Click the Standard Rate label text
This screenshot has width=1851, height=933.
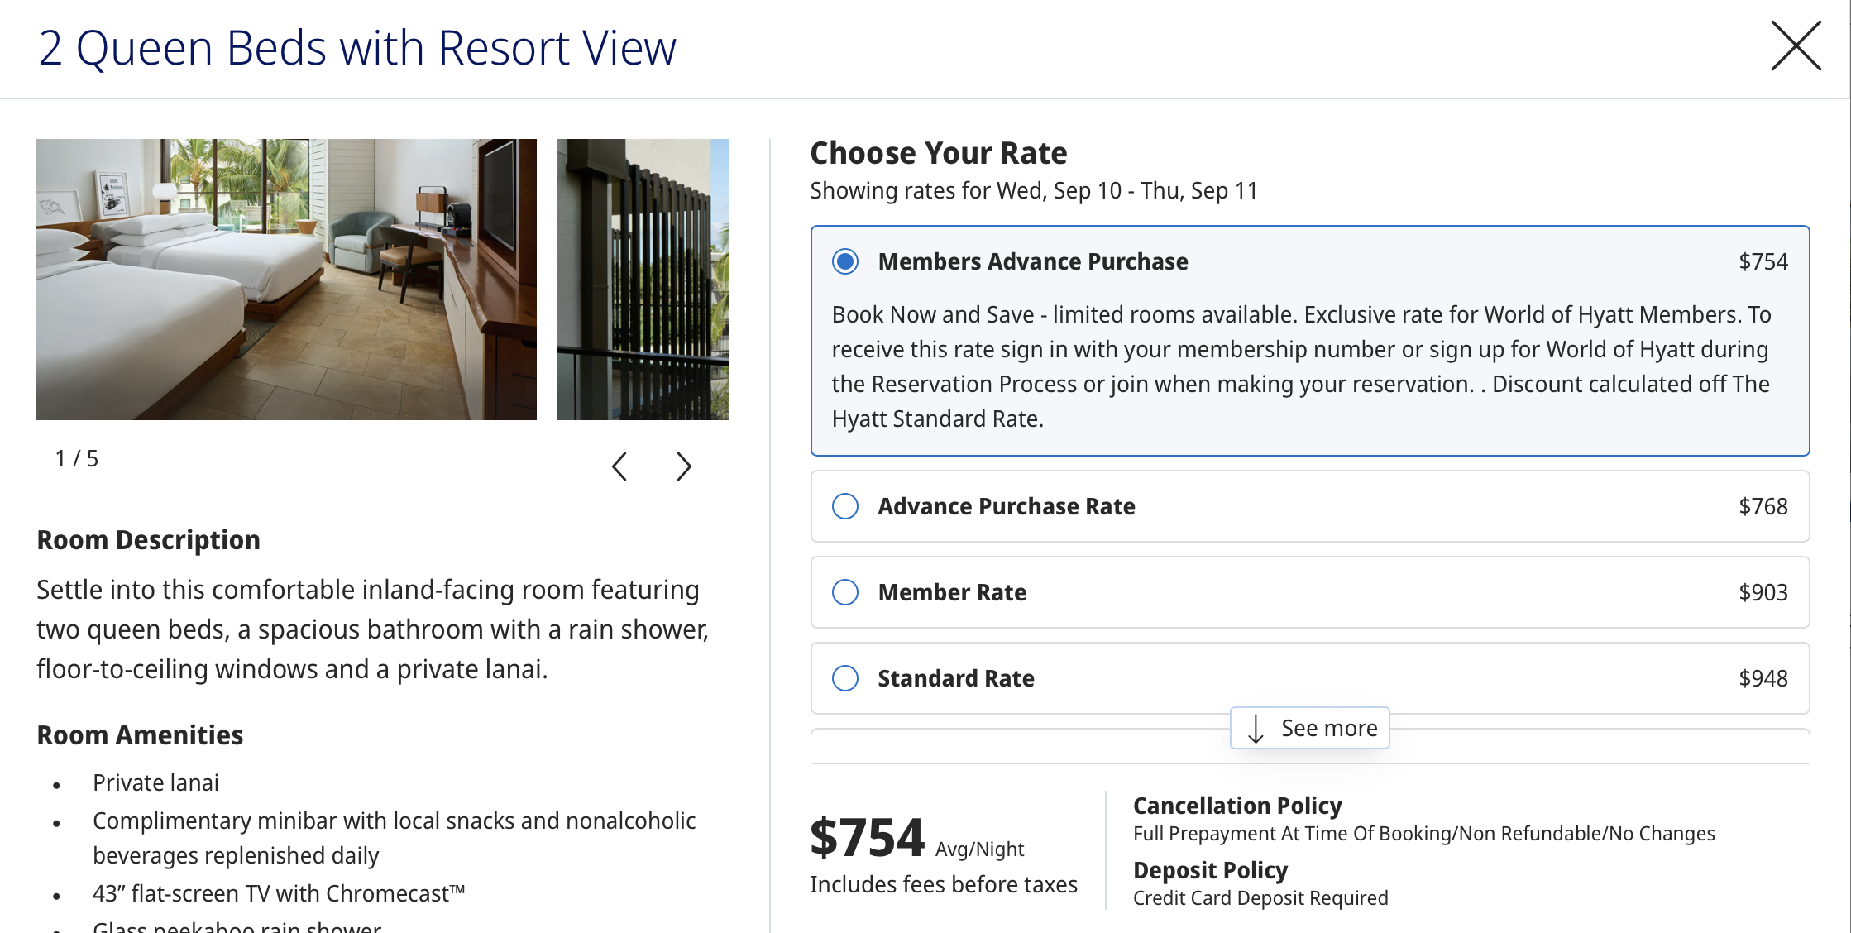[955, 678]
